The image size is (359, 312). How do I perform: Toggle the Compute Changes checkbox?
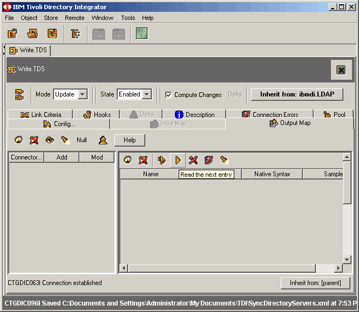point(168,95)
